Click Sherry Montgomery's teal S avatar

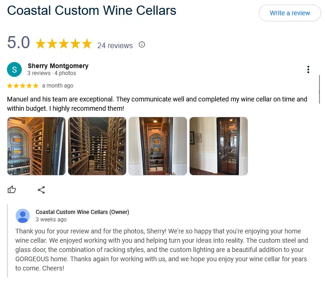[14, 69]
